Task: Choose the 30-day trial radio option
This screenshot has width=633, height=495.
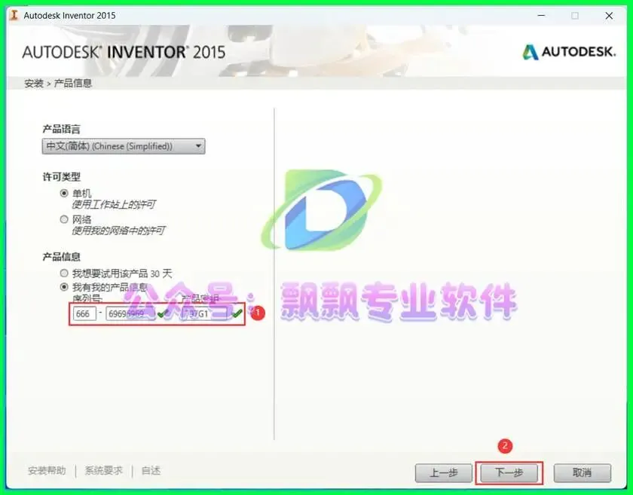Action: click(64, 273)
